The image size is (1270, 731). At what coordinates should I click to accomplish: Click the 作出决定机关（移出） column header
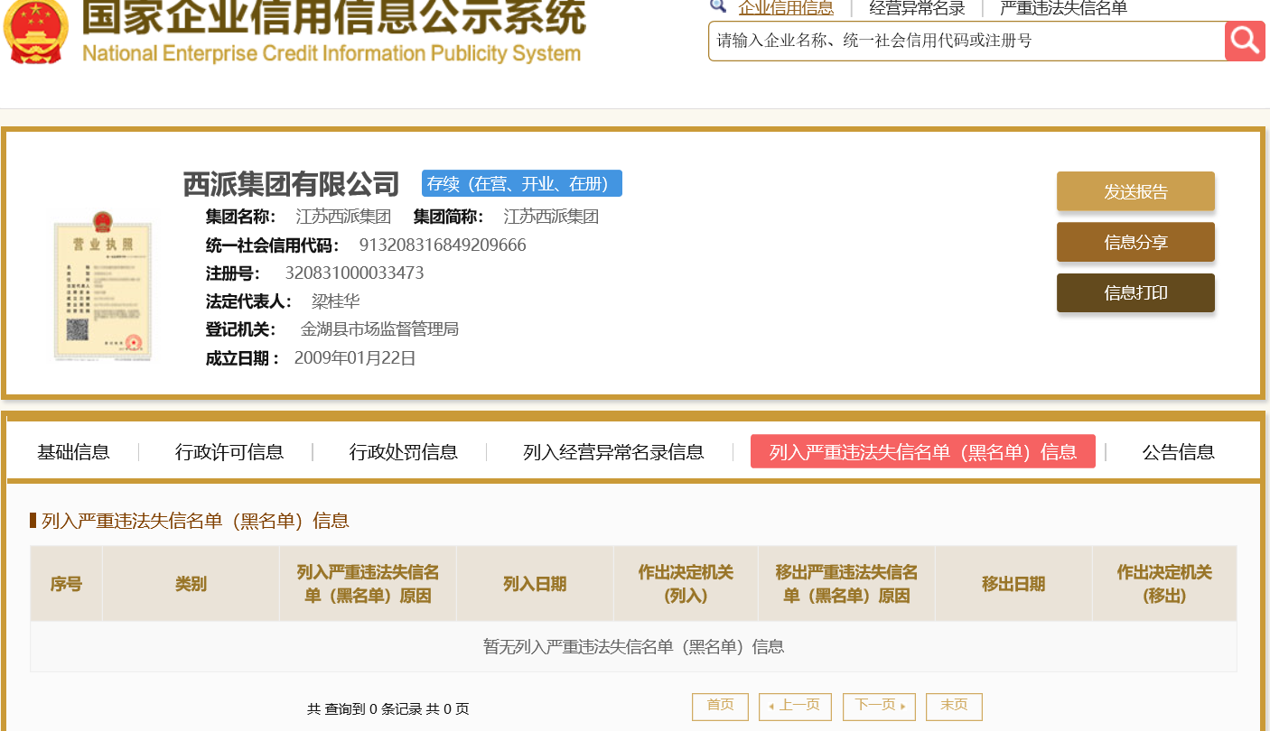pos(1164,584)
